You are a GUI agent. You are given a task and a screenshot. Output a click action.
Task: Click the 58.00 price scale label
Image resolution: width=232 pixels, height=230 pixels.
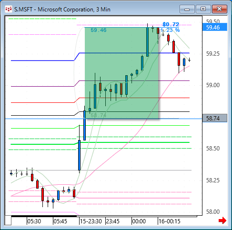coord(213,212)
